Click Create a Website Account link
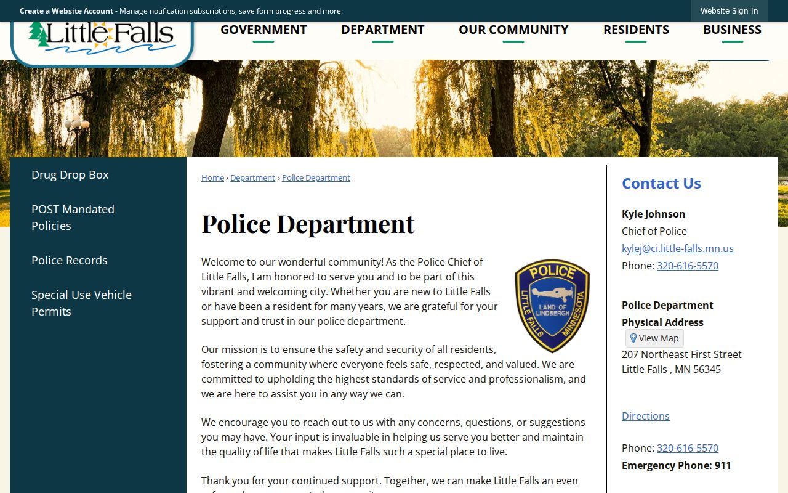The height and width of the screenshot is (493, 788). click(x=66, y=10)
